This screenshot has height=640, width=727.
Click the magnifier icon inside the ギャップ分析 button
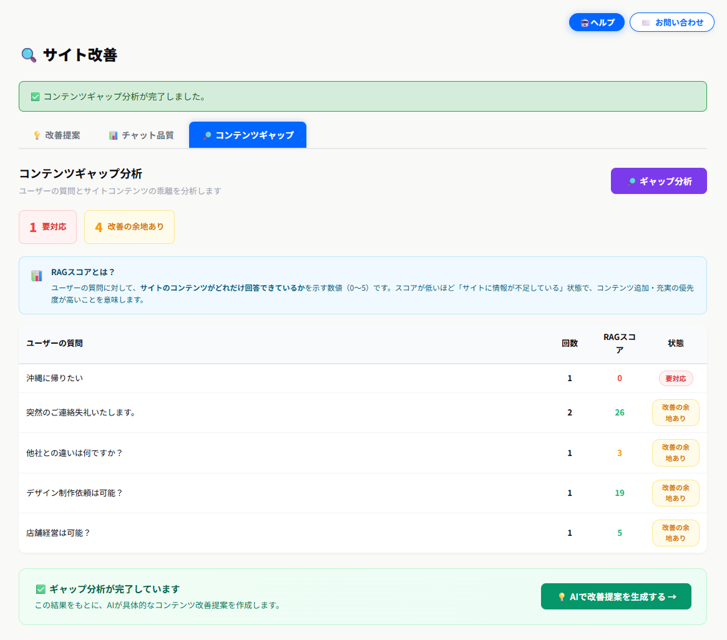(x=632, y=180)
